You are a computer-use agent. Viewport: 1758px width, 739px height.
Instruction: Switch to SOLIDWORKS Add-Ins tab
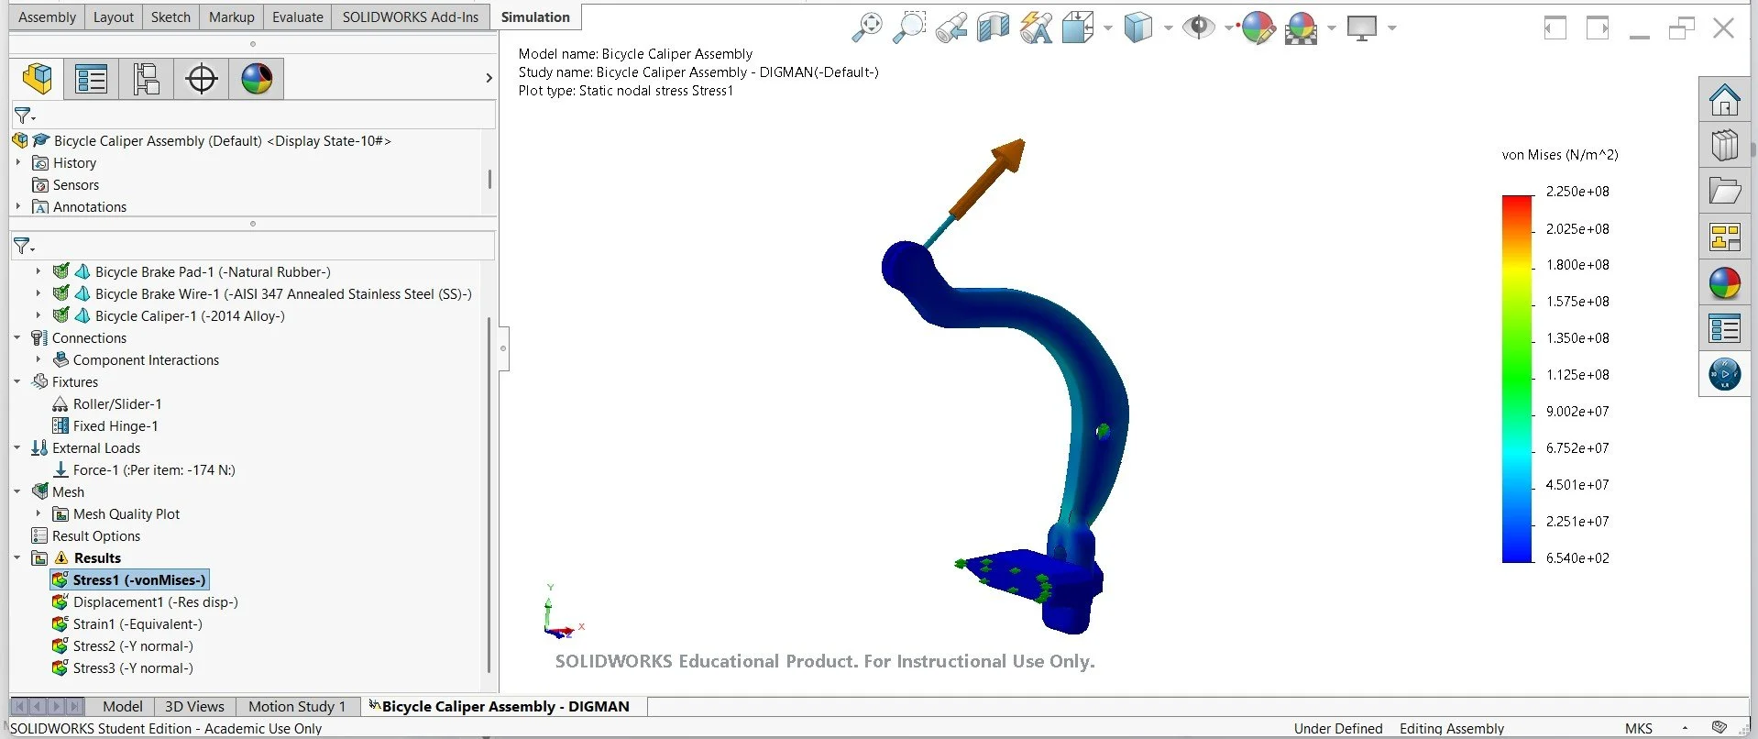pyautogui.click(x=411, y=17)
